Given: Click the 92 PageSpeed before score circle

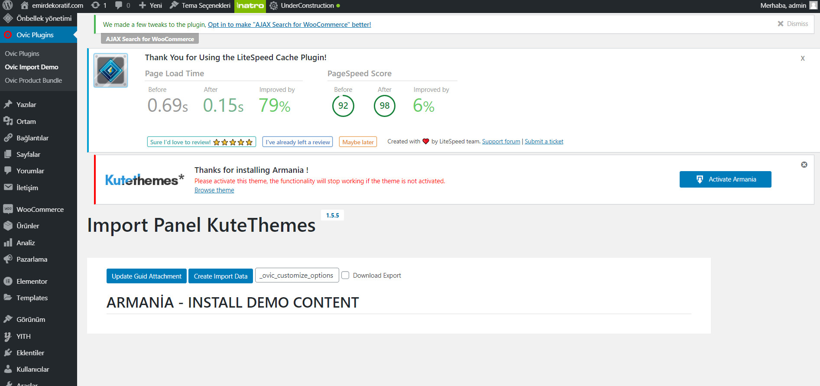Looking at the screenshot, I should coord(343,106).
